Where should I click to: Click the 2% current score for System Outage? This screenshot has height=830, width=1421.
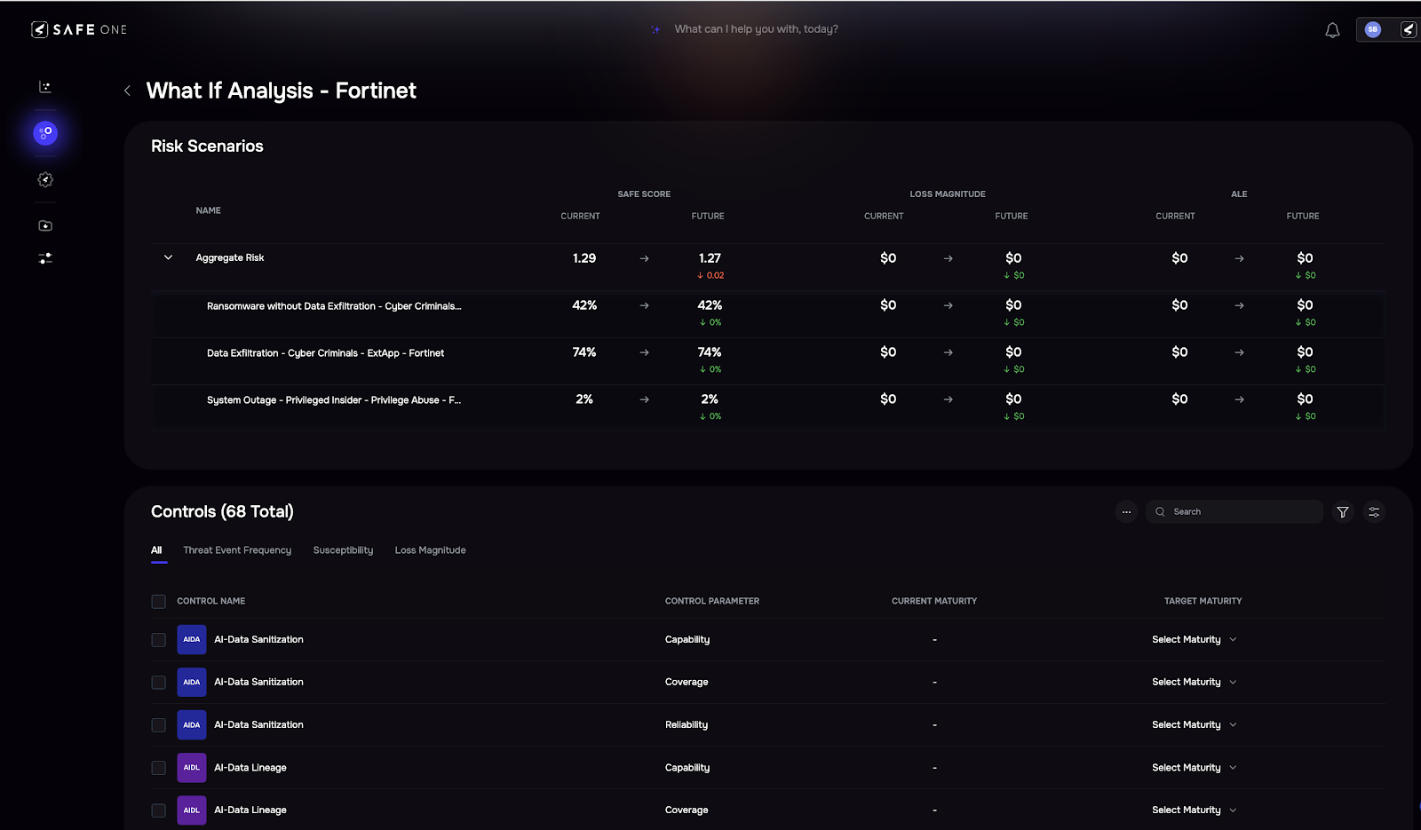[584, 399]
